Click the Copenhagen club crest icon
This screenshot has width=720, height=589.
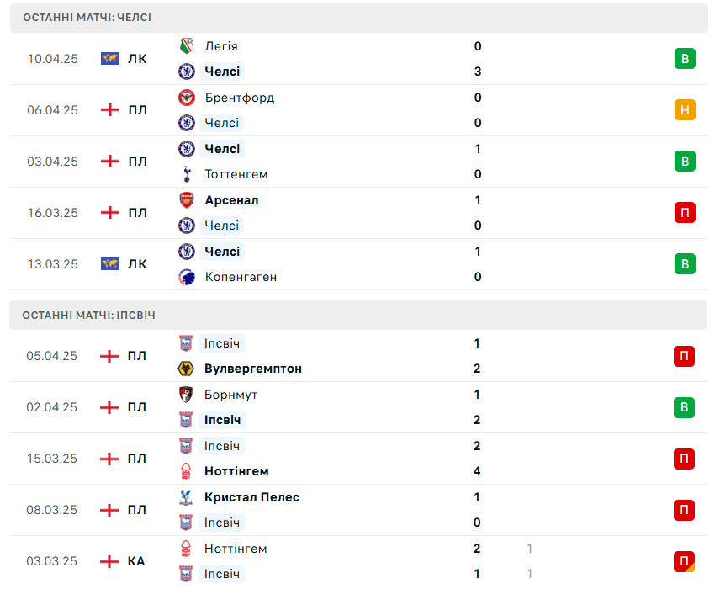click(187, 277)
